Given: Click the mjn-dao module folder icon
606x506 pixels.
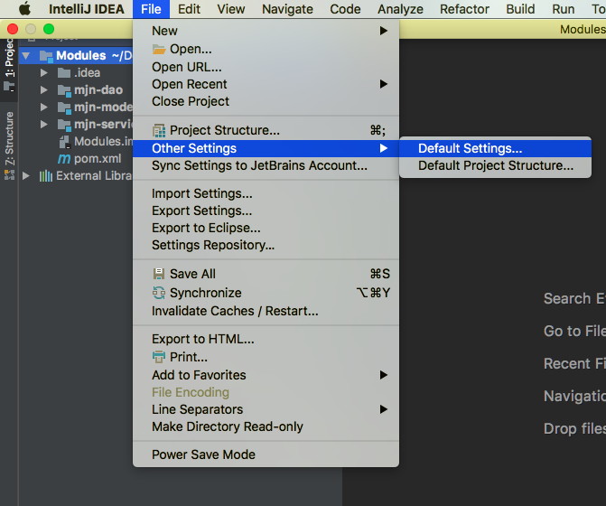Looking at the screenshot, I should pos(64,90).
